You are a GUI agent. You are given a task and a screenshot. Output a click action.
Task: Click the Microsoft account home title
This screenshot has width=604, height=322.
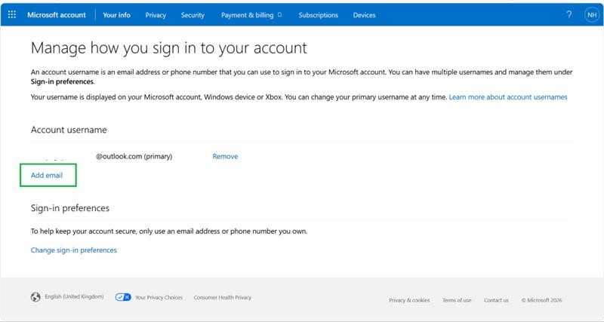click(x=57, y=15)
